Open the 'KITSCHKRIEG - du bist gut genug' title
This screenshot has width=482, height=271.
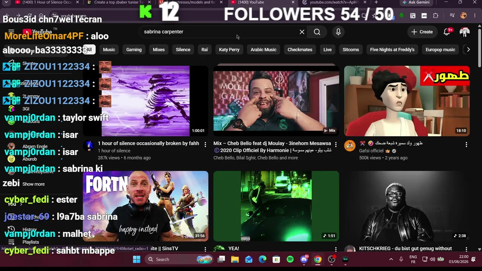406,249
